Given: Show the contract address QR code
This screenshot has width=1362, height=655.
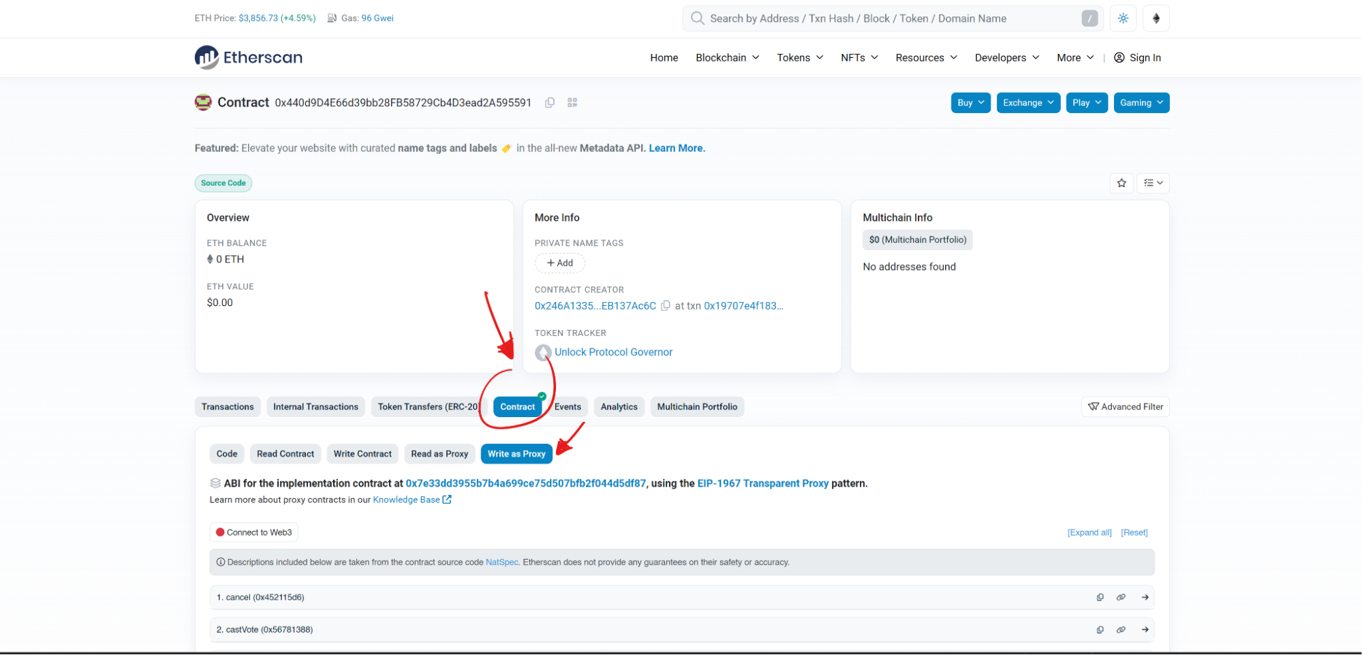Looking at the screenshot, I should pyautogui.click(x=572, y=102).
